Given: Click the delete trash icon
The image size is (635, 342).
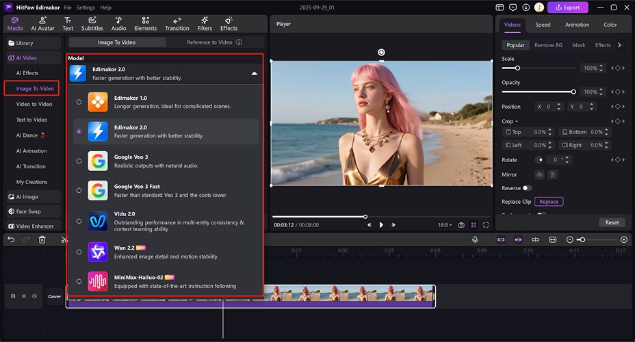Looking at the screenshot, I should [42, 239].
